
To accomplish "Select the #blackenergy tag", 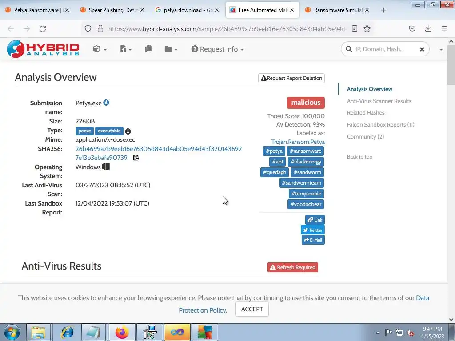I will tap(306, 162).
